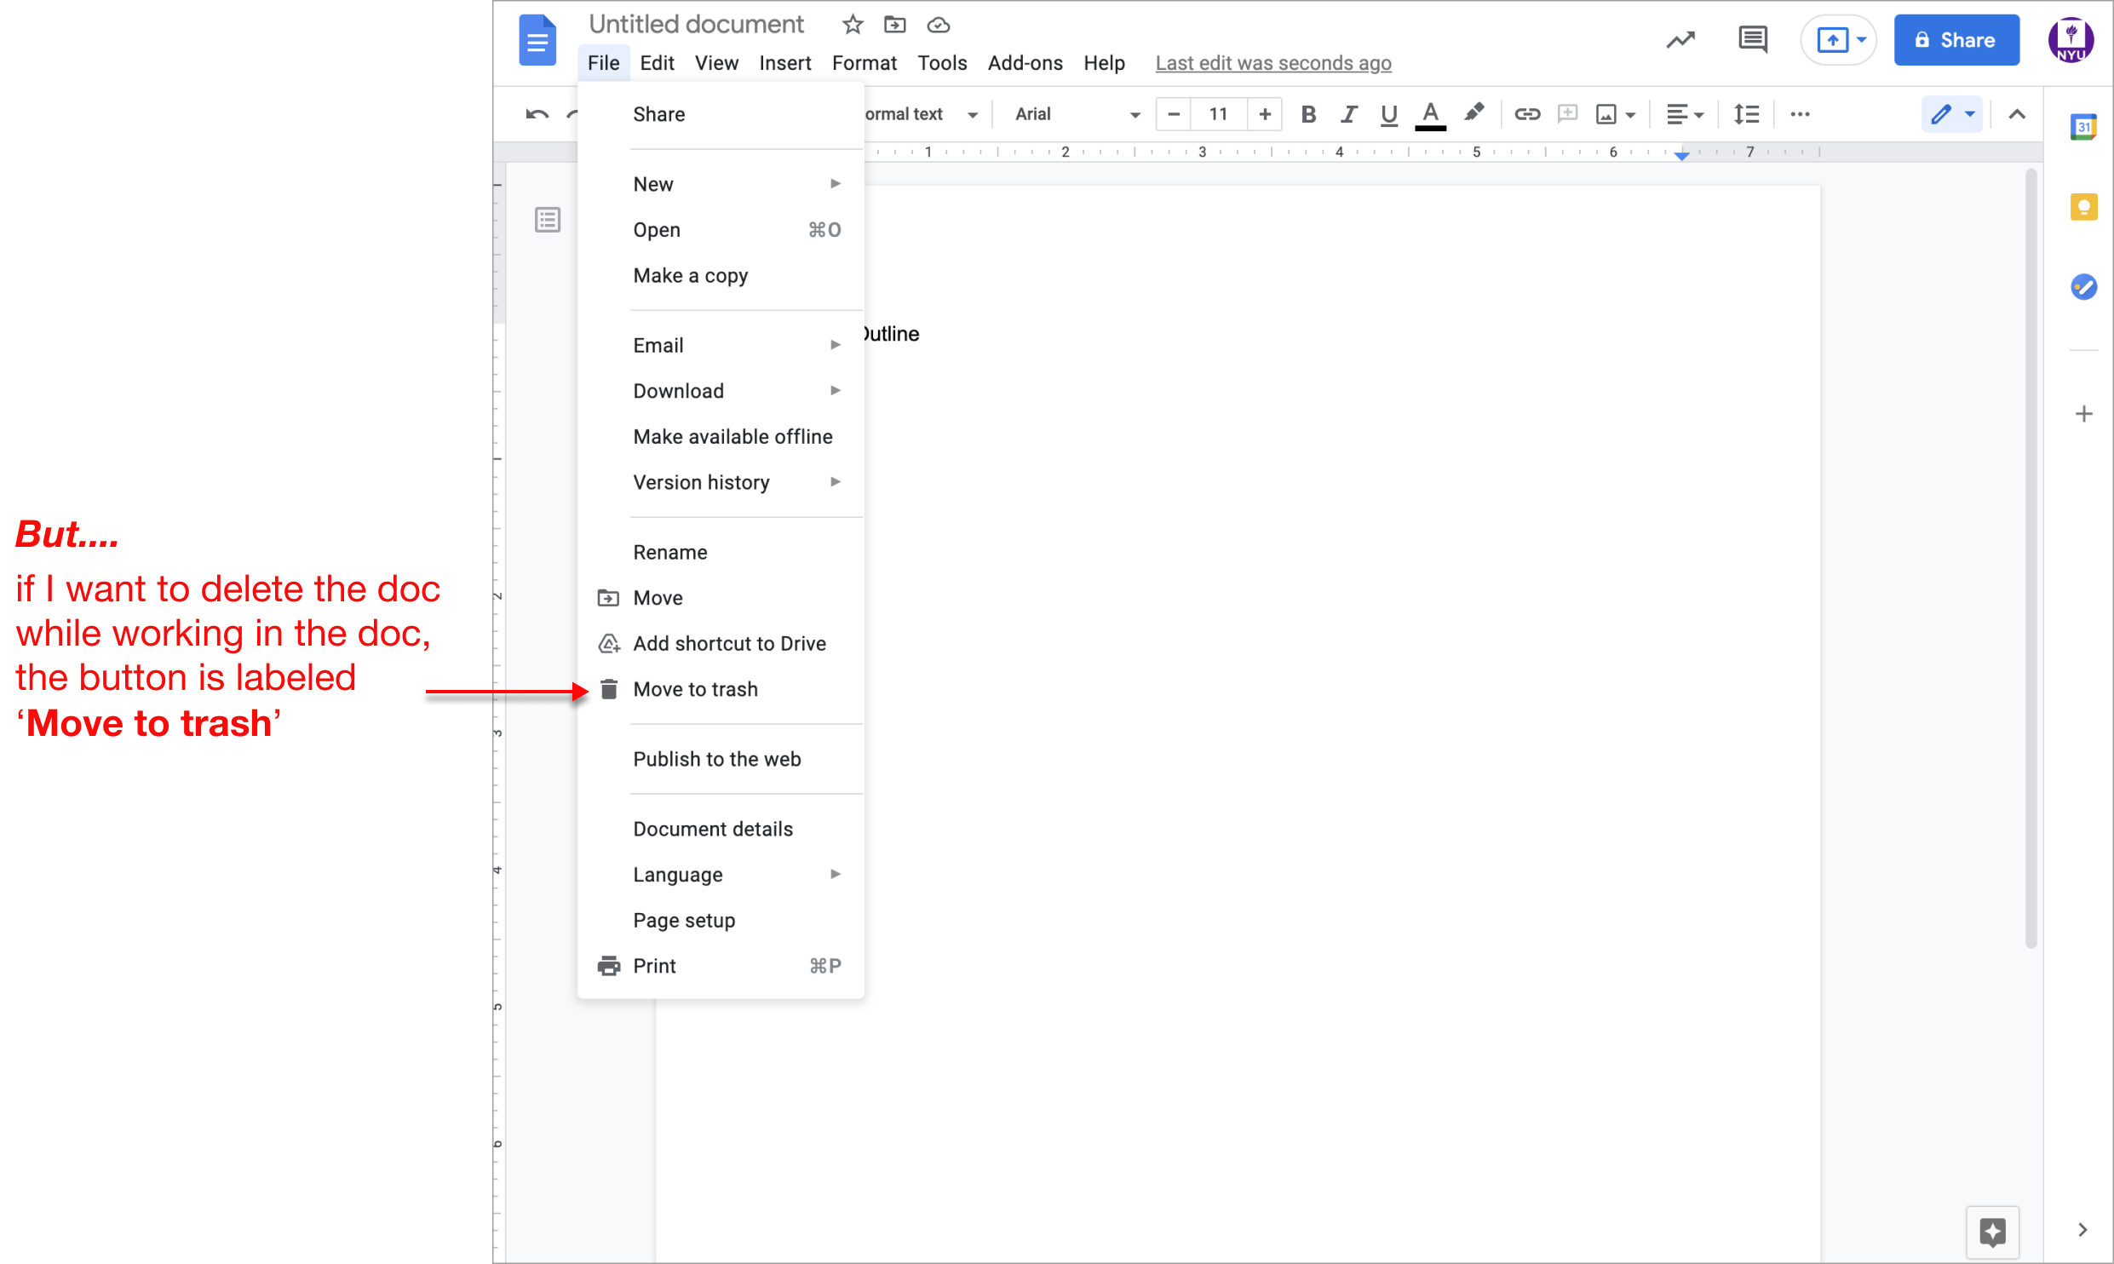Click the undo arrow icon
This screenshot has height=1264, width=2114.
537,114
